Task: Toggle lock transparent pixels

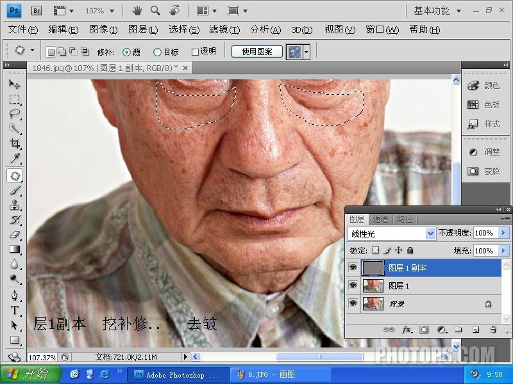Action: 376,250
